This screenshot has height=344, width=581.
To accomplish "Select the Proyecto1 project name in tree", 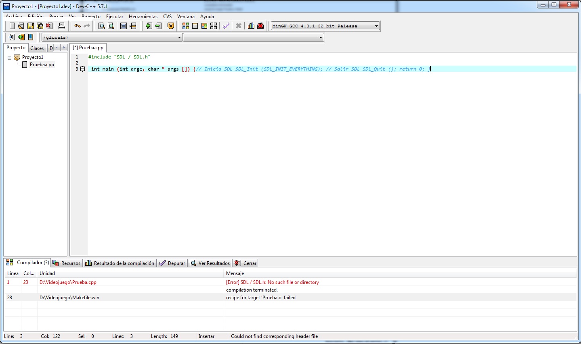I will 33,57.
